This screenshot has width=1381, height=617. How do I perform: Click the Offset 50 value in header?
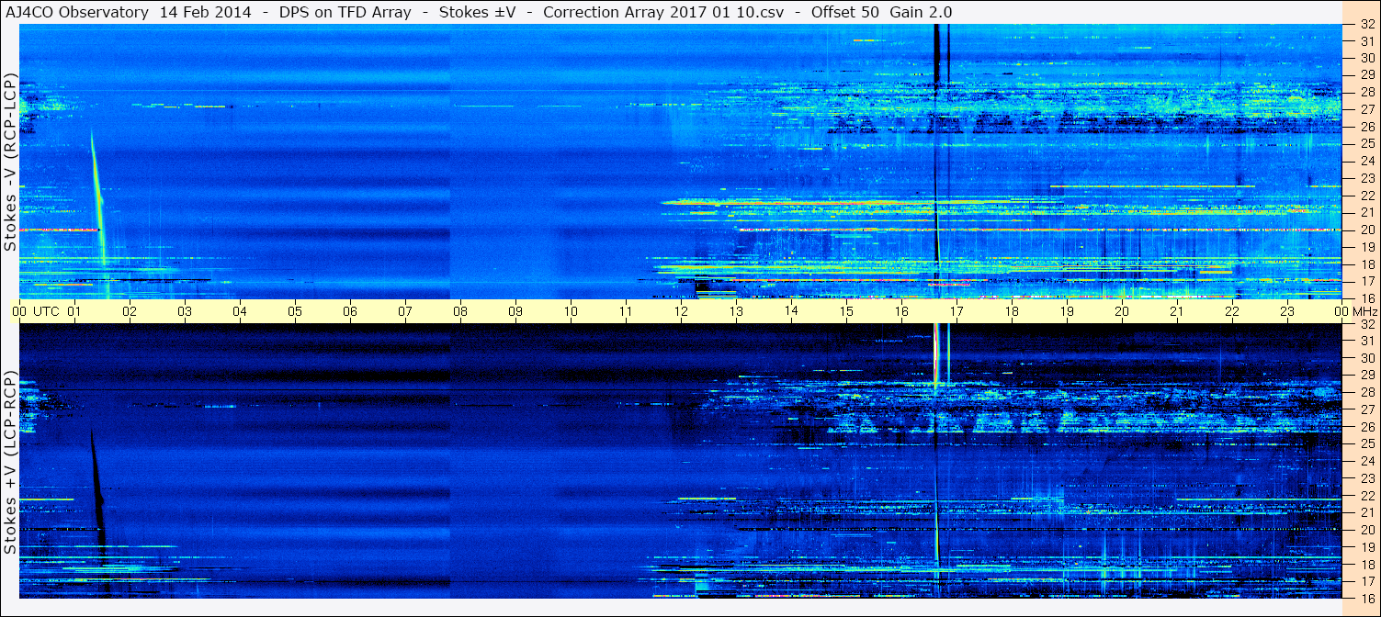845,12
